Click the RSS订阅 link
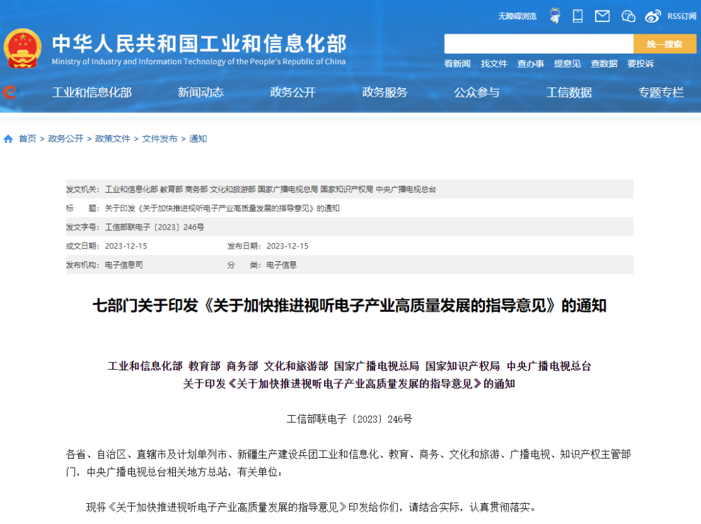This screenshot has width=701, height=524. pyautogui.click(x=682, y=16)
